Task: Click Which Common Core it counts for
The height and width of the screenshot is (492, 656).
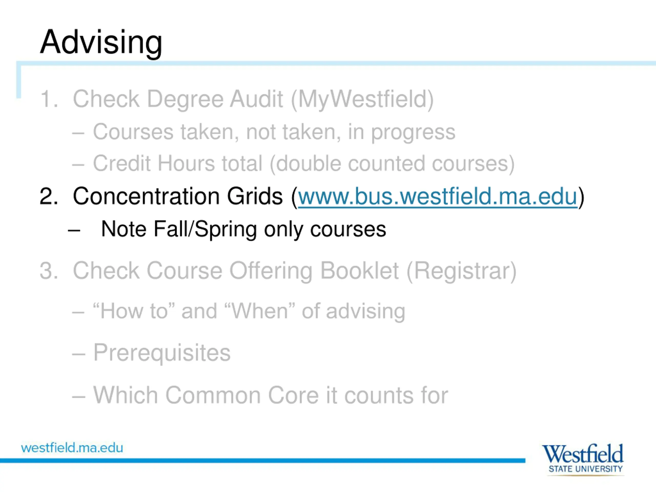Action: [270, 395]
